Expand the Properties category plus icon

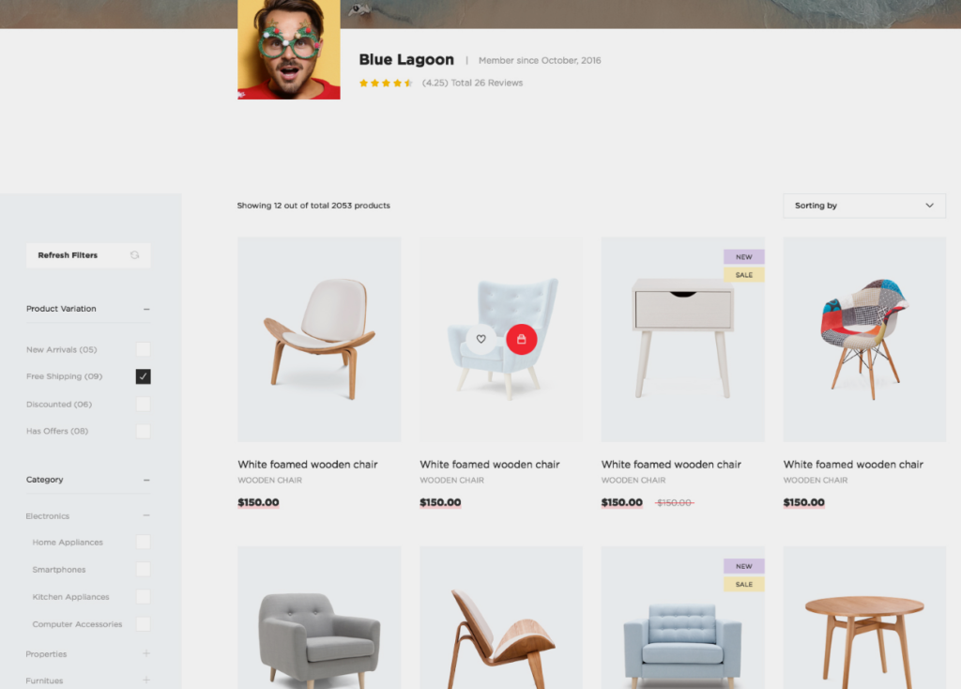(x=146, y=653)
